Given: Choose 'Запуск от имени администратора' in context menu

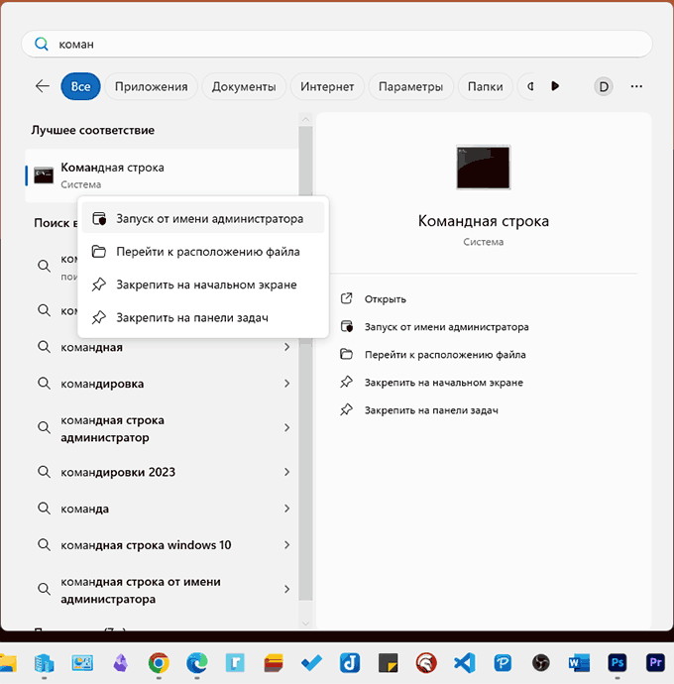Looking at the screenshot, I should click(x=203, y=218).
